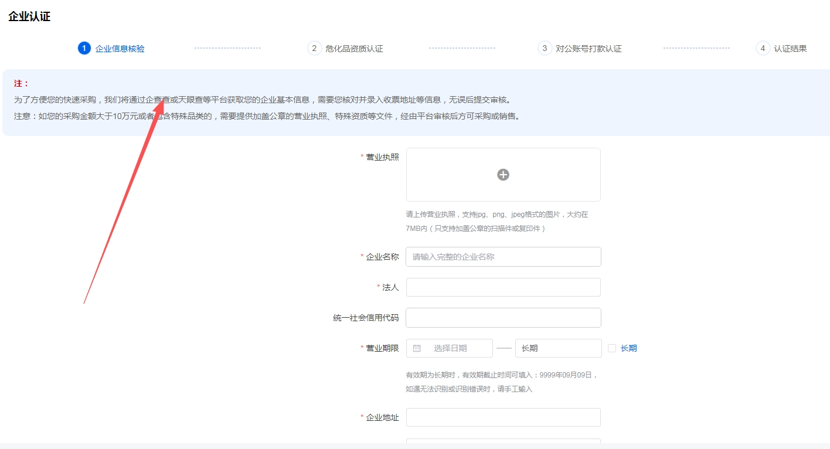Click the step 4 number circle
The width and height of the screenshot is (830, 449).
[x=763, y=48]
